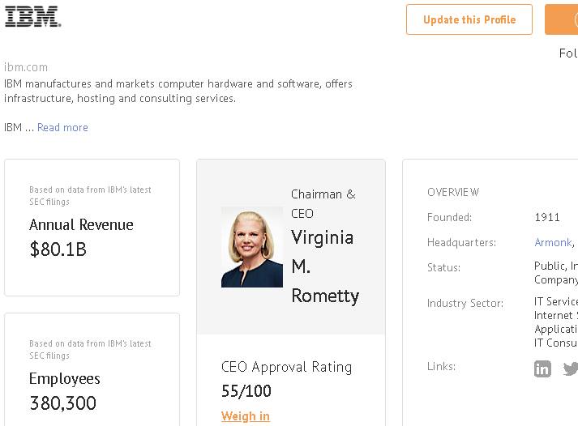
Task: Select the Virginia M. Rometty name
Action: 324,266
